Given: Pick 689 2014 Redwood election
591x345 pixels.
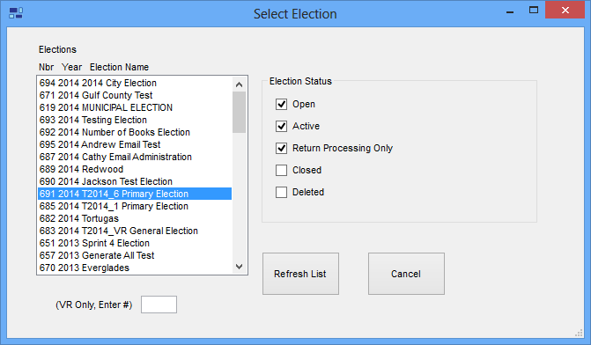Looking at the screenshot, I should point(135,169).
